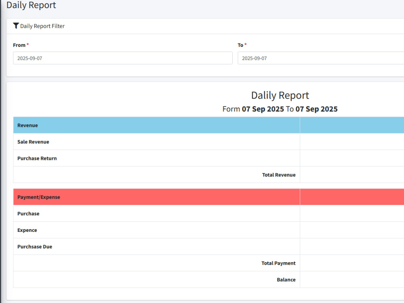Viewport: 404px width, 303px height.
Task: Click the From date input field
Action: (x=123, y=58)
